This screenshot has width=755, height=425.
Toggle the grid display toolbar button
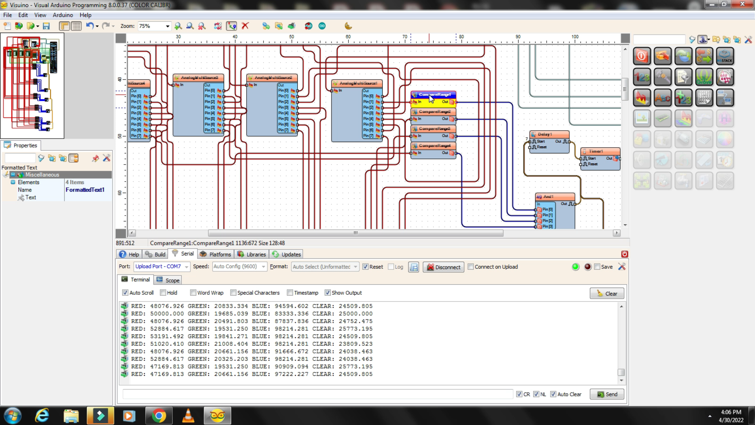point(76,26)
